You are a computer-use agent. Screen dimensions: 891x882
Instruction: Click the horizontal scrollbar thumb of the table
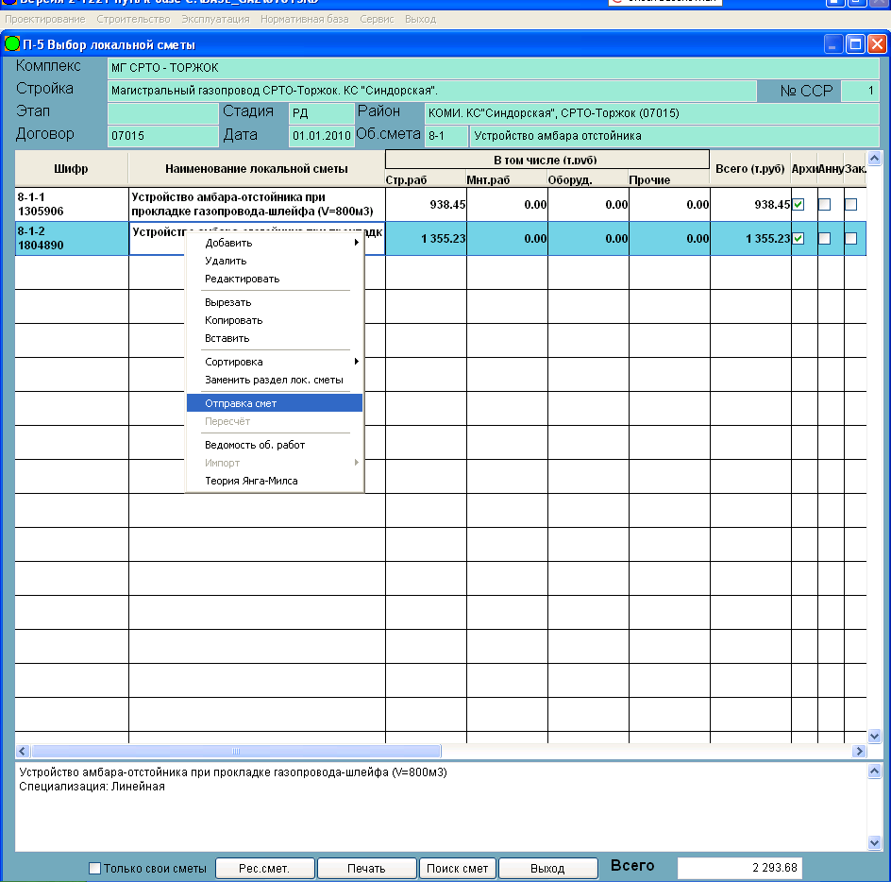click(236, 751)
